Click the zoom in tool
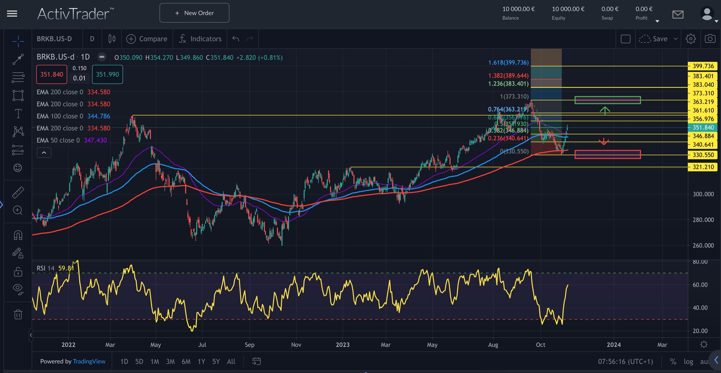The image size is (721, 373). coord(18,210)
